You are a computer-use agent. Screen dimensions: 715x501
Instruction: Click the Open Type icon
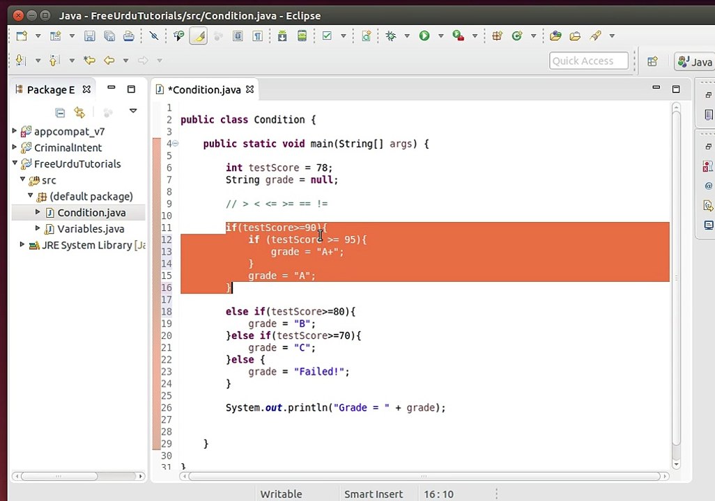click(x=555, y=35)
